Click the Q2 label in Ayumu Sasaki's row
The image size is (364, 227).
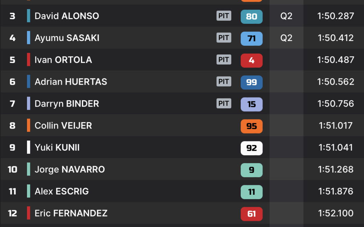[286, 38]
